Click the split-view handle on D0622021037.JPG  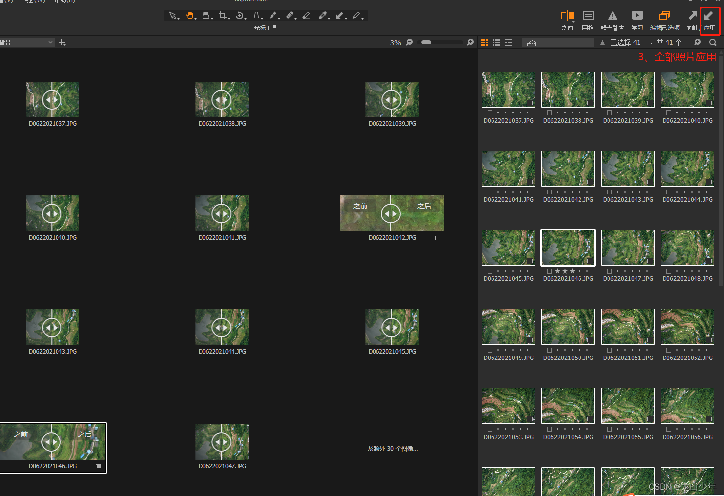tap(52, 100)
